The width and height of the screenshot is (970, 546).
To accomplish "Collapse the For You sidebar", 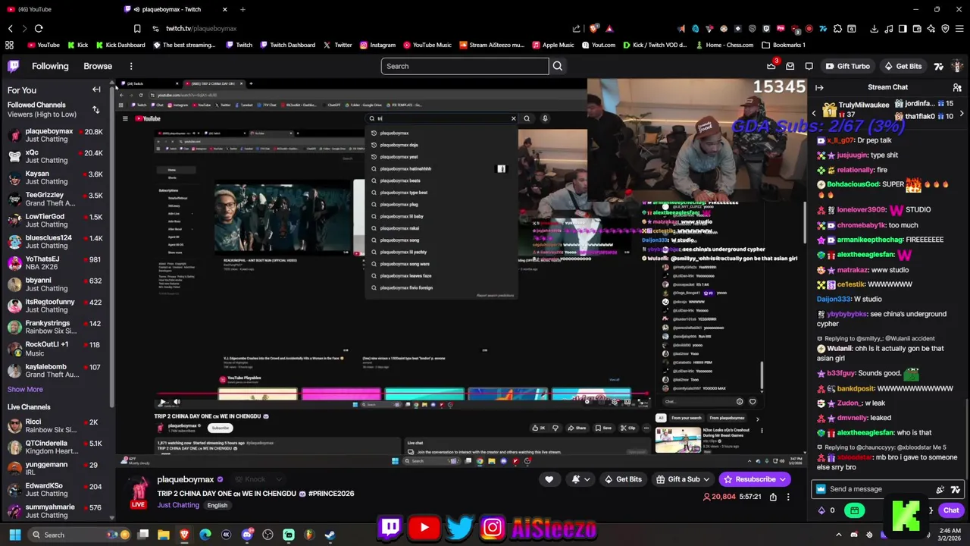I will click(96, 89).
